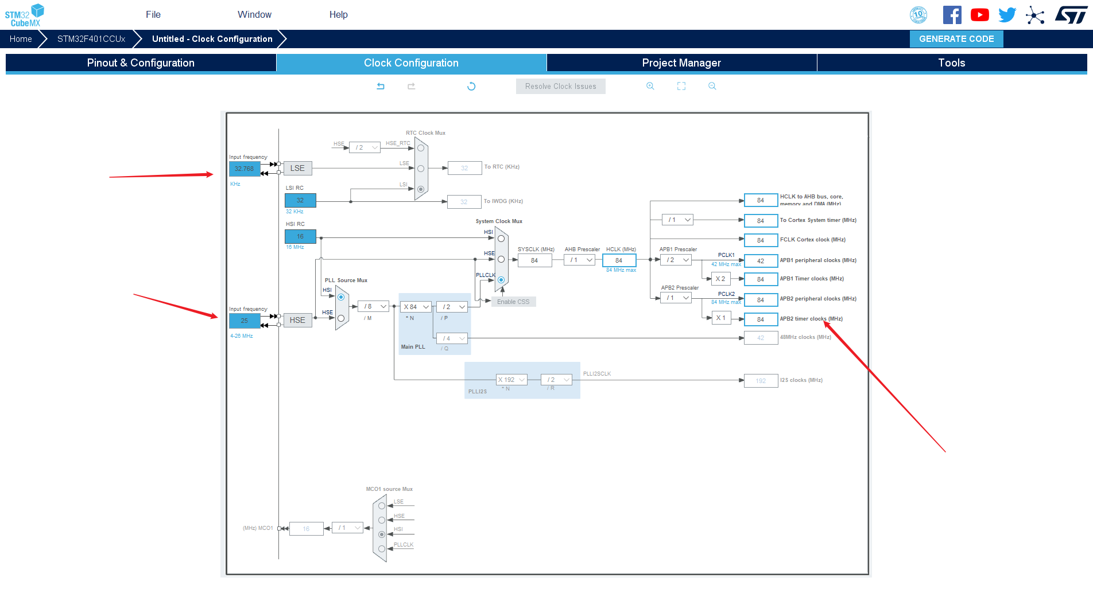Screen dimensions: 1093x597
Task: Click the ST logo icon
Action: pyautogui.click(x=1071, y=15)
